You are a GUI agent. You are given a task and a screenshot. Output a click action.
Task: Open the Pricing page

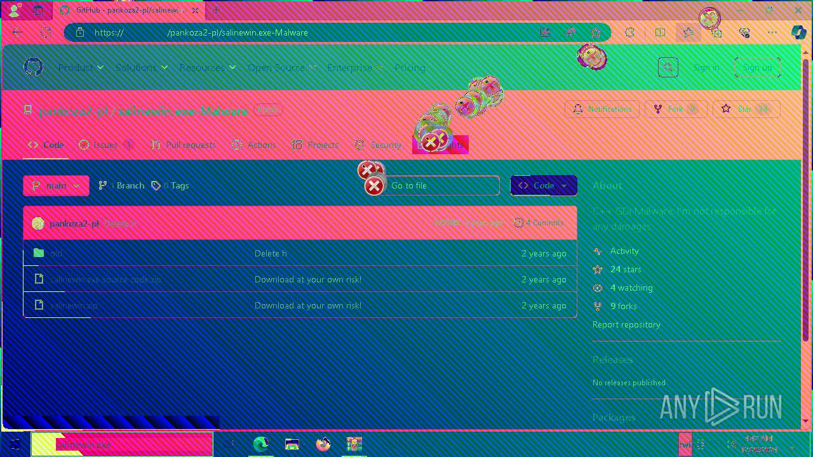pos(410,67)
